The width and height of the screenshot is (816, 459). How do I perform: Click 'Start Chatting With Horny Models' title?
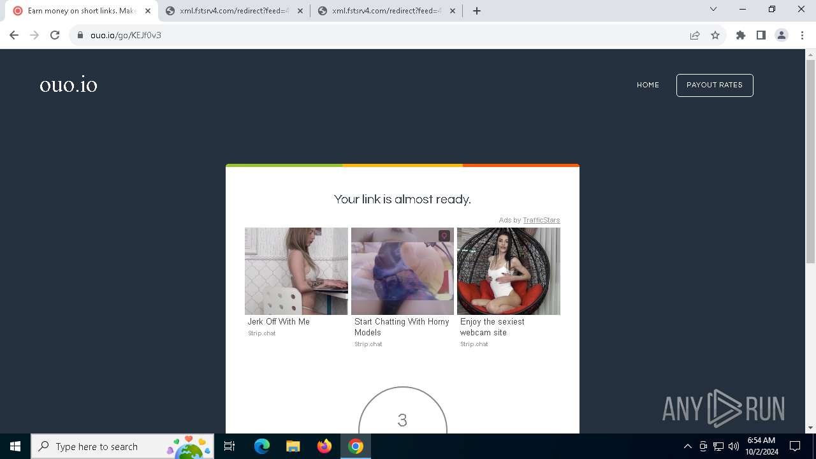click(x=402, y=327)
